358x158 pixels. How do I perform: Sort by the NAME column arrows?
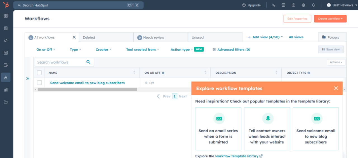(x=134, y=73)
